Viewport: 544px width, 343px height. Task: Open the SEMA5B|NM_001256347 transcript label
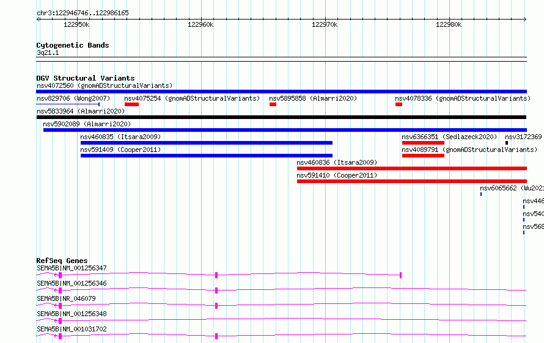click(x=72, y=268)
